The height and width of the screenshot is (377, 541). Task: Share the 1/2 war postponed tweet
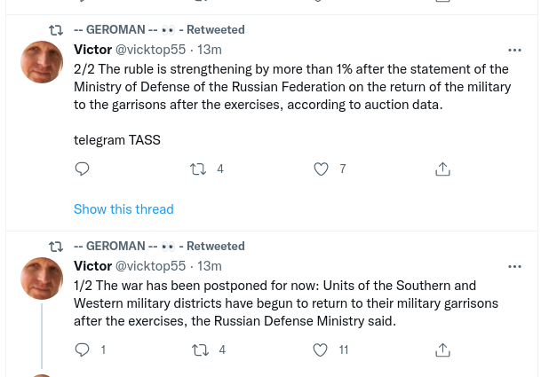tap(442, 350)
